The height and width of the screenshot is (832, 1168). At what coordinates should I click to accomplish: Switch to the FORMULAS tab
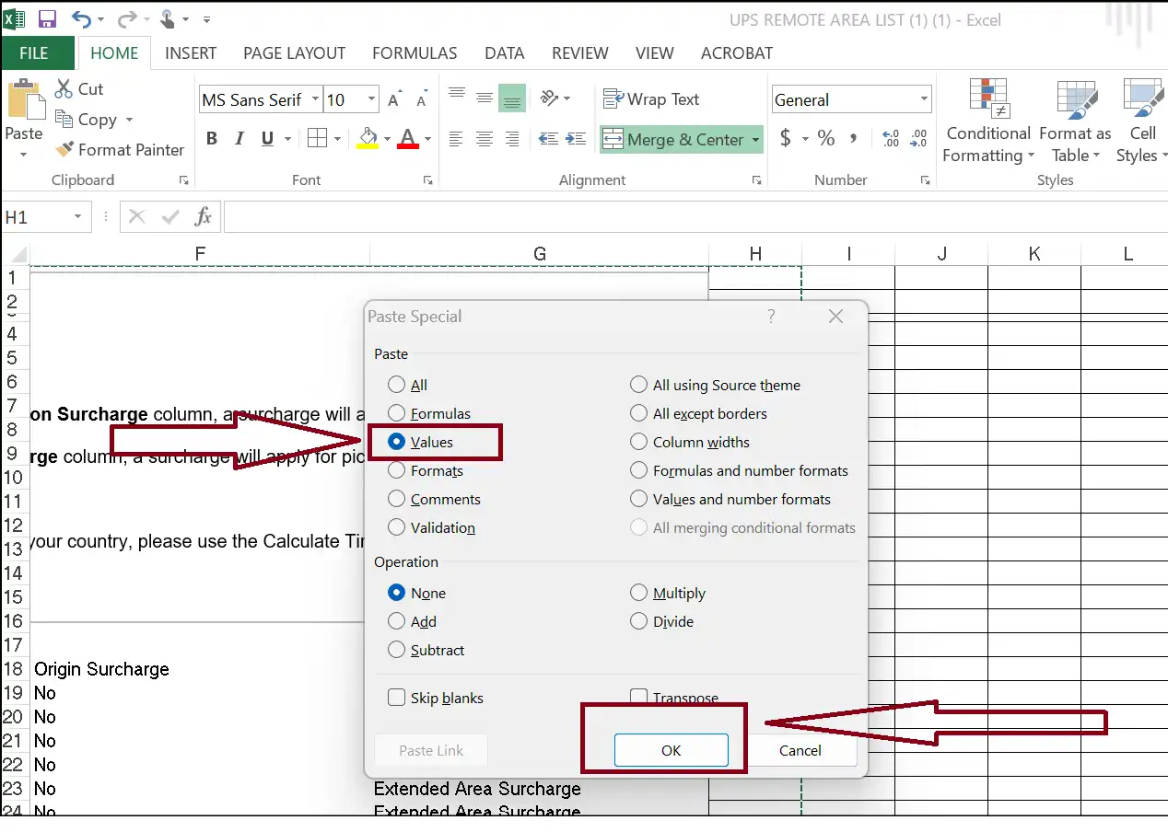pos(415,53)
